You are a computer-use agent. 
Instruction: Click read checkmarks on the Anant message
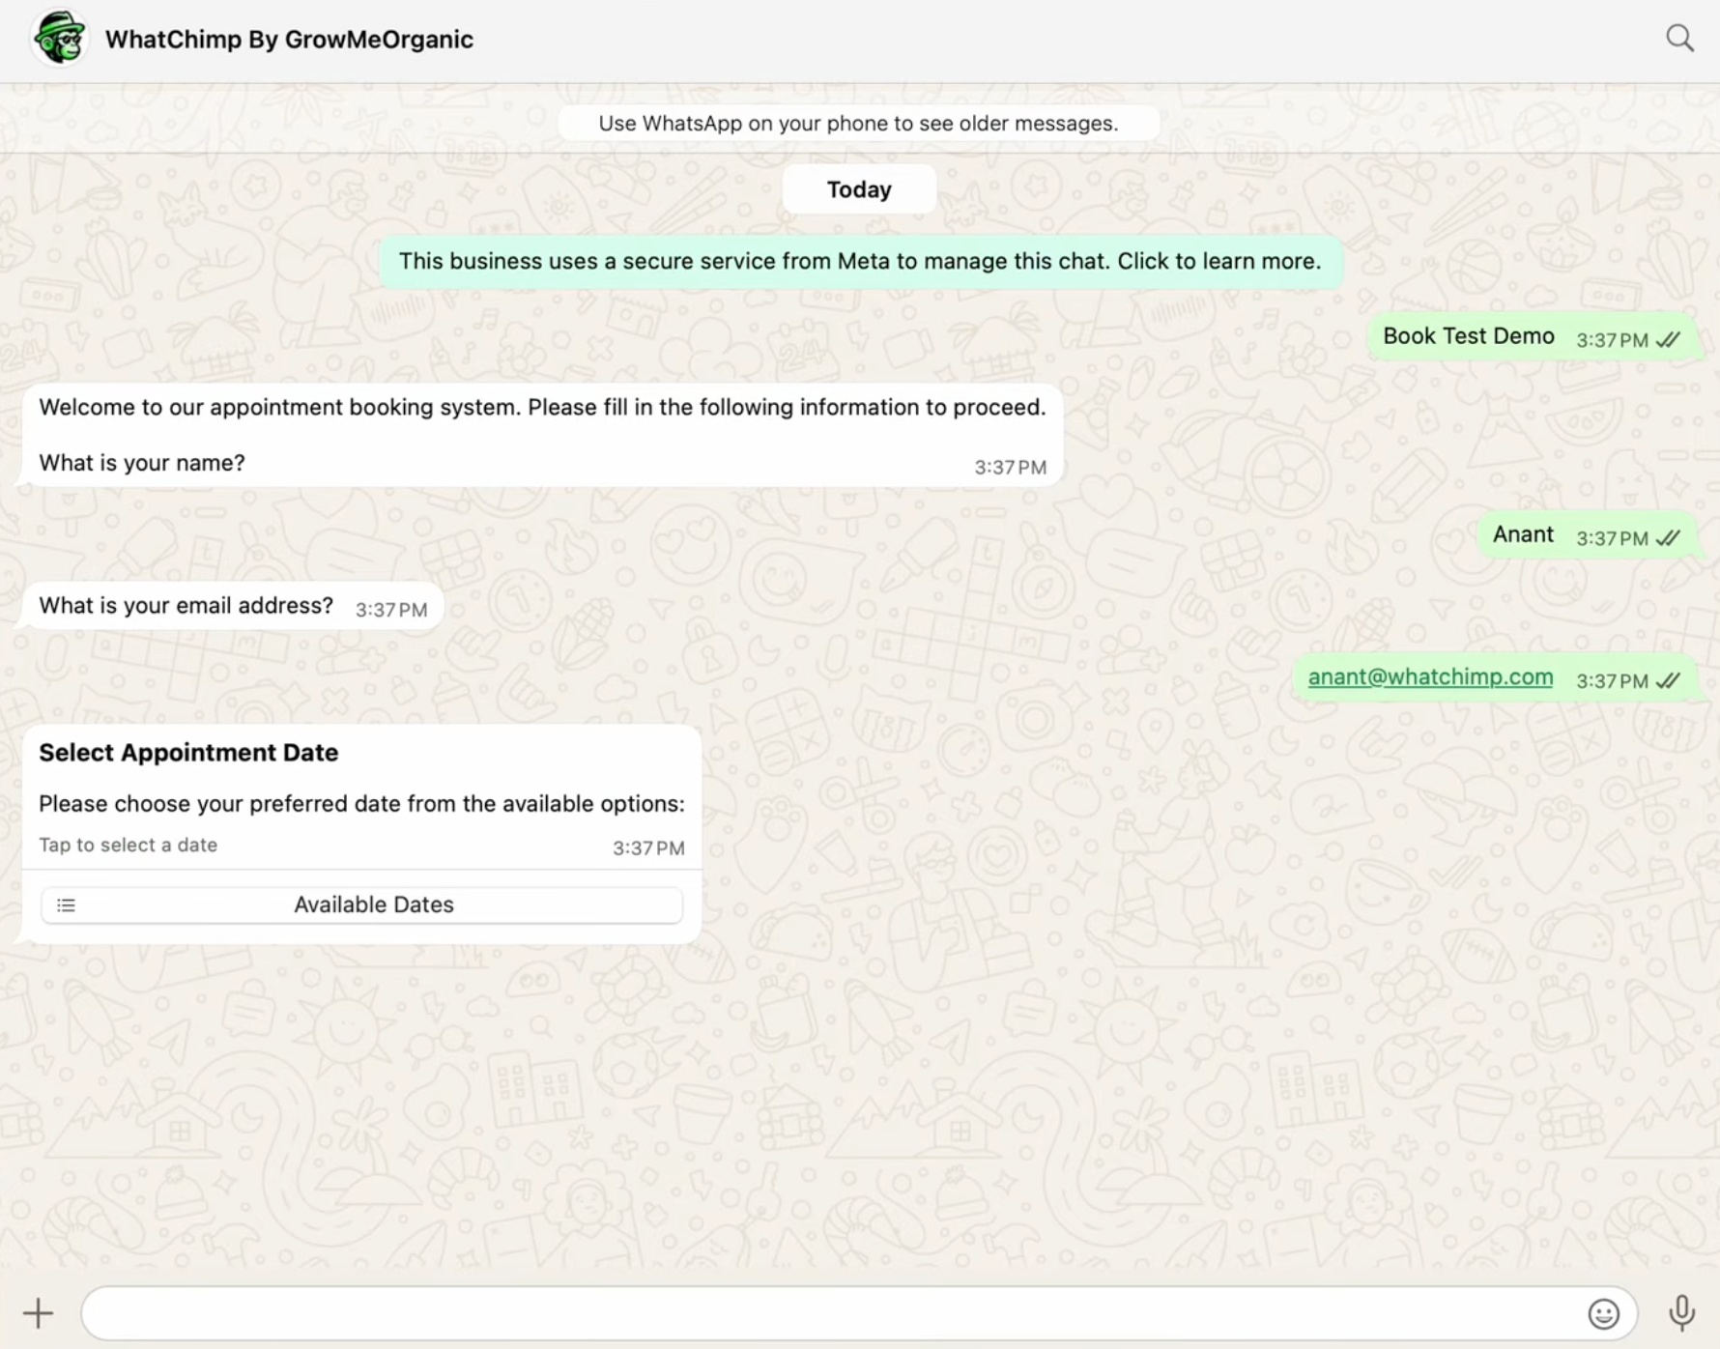pos(1668,538)
